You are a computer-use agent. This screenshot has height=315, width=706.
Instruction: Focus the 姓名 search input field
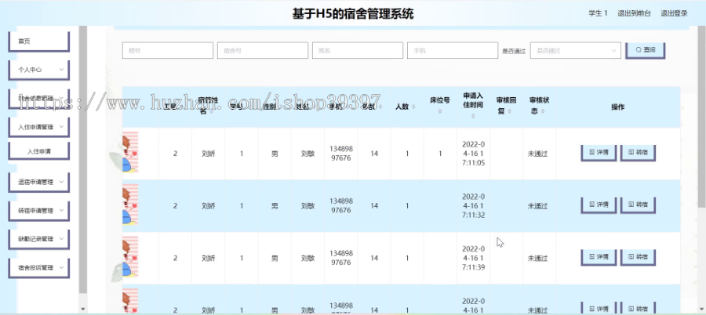click(x=358, y=50)
